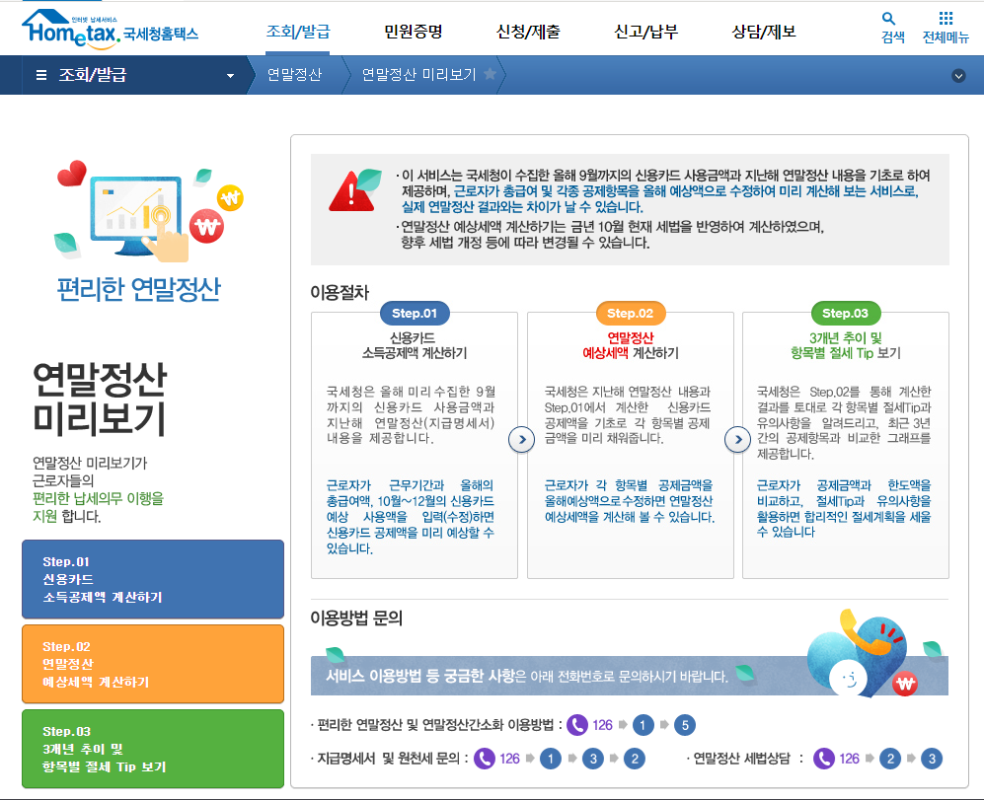Click the 이용절차 section heading
The height and width of the screenshot is (800, 984).
pos(340,292)
